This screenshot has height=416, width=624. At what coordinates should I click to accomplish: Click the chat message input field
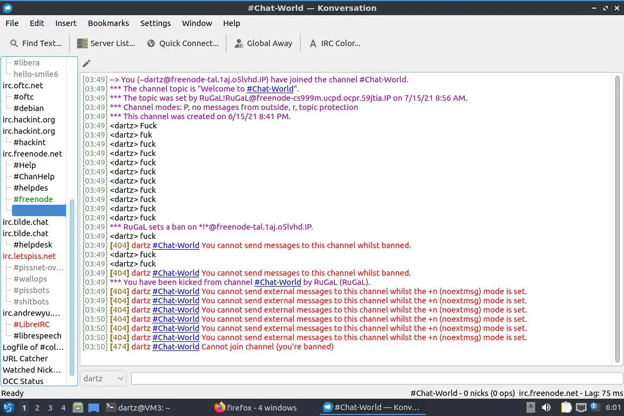pos(377,379)
